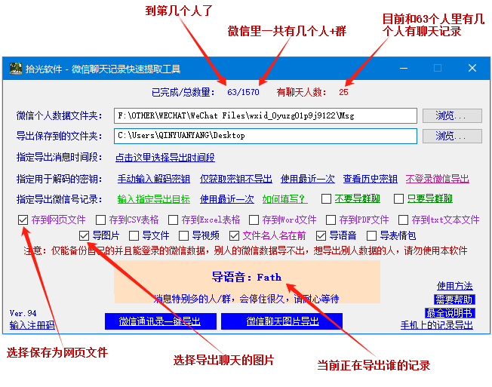Enable the 存到CSV表格 checkbox
The width and height of the screenshot is (492, 387).
[x=100, y=220]
